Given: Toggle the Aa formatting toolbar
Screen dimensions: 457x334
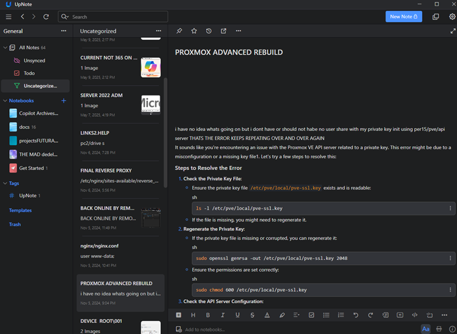Looking at the screenshot, I should pos(425,329).
